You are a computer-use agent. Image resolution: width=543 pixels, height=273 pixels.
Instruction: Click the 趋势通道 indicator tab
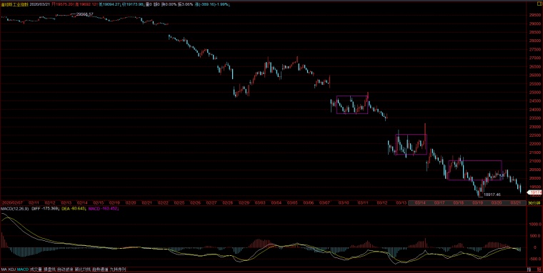point(100,269)
